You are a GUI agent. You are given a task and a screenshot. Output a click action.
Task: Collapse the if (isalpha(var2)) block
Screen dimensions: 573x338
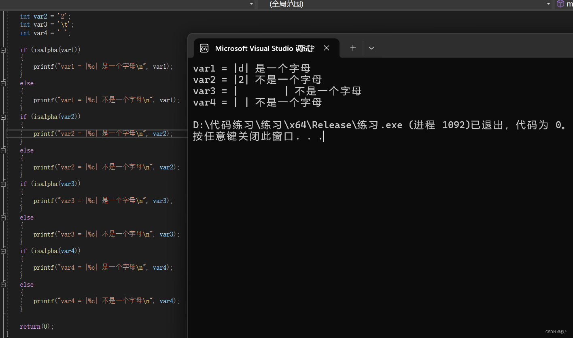3,117
